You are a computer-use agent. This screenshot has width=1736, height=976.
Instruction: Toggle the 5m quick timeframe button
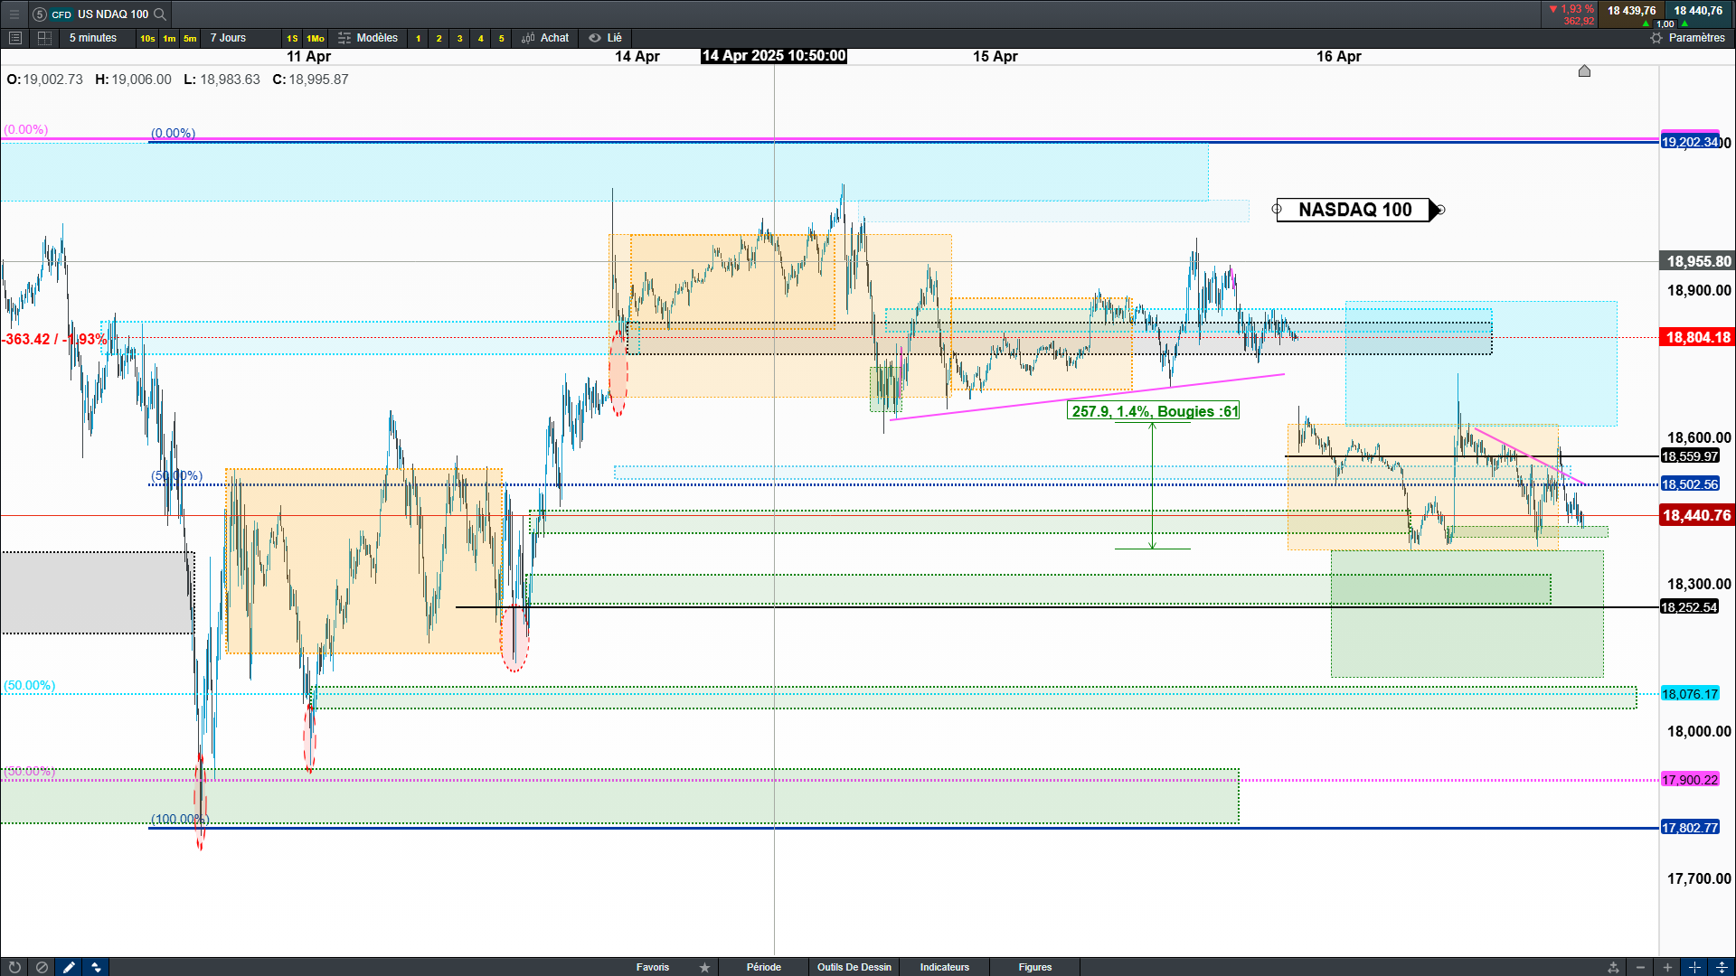tap(190, 38)
